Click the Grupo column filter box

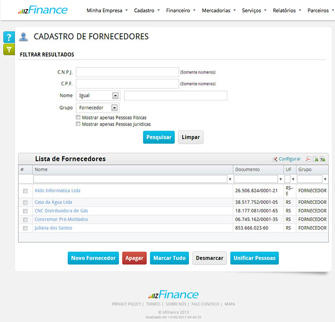tap(310, 179)
